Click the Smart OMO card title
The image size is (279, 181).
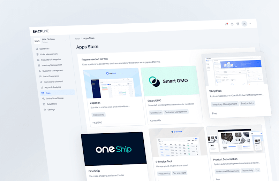click(x=154, y=101)
